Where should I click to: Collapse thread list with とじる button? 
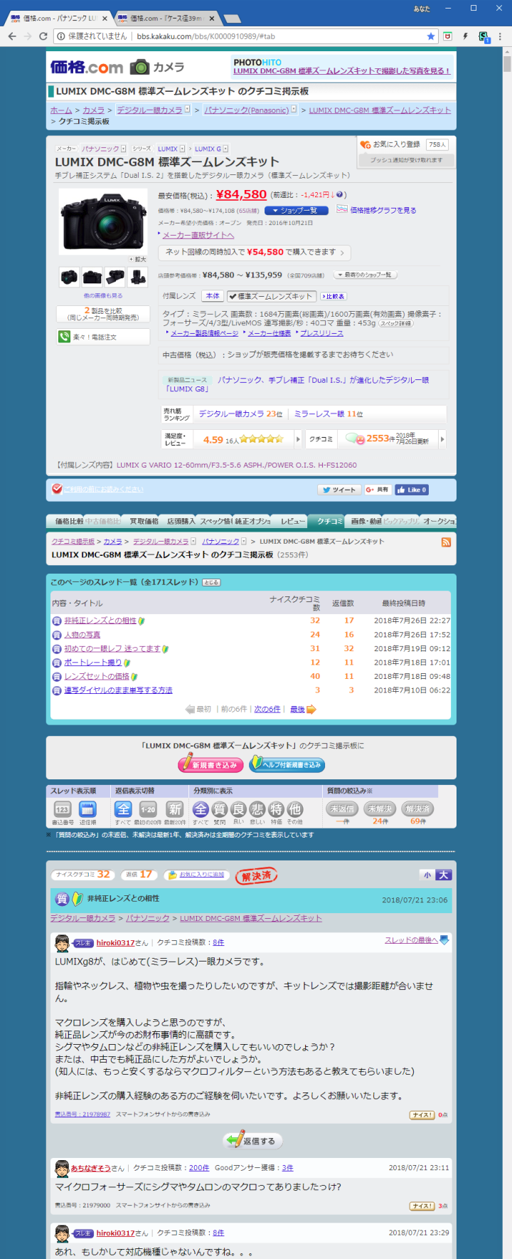(211, 582)
